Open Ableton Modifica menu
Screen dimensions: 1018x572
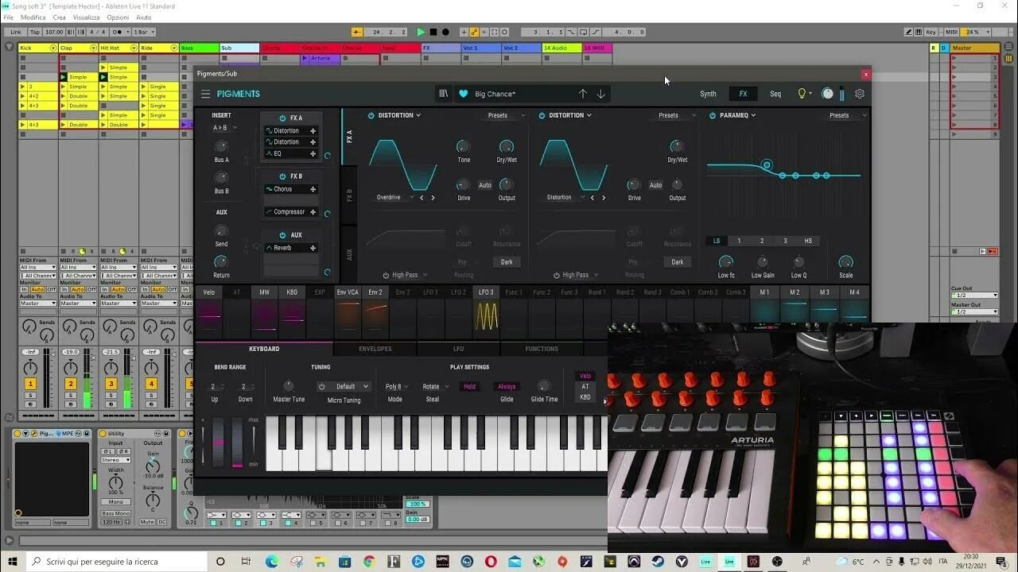(33, 17)
